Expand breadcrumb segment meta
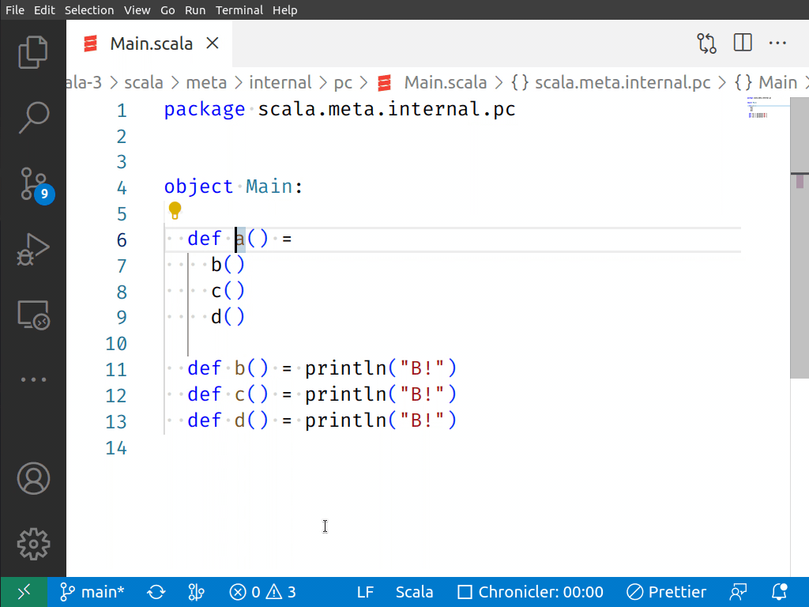 206,82
